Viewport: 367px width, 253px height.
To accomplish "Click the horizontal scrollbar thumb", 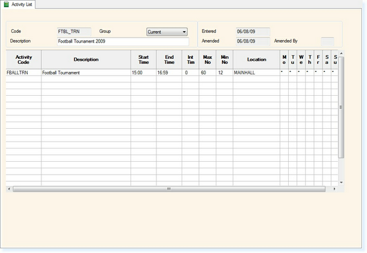I will pos(169,189).
